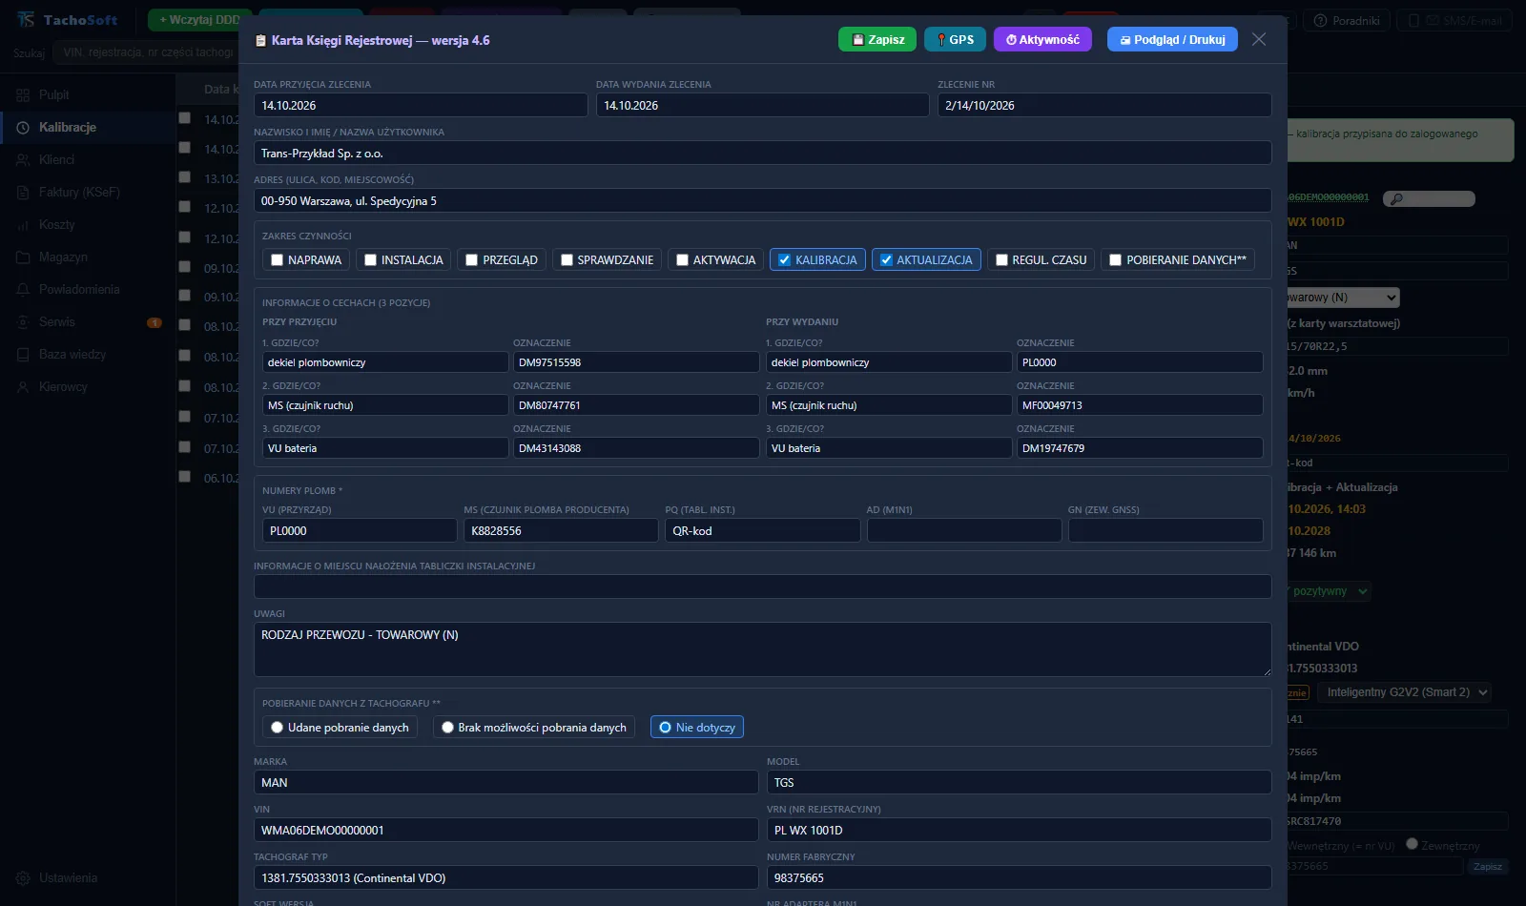The image size is (1526, 906).
Task: Open GPS from the dialog header
Action: click(x=955, y=39)
